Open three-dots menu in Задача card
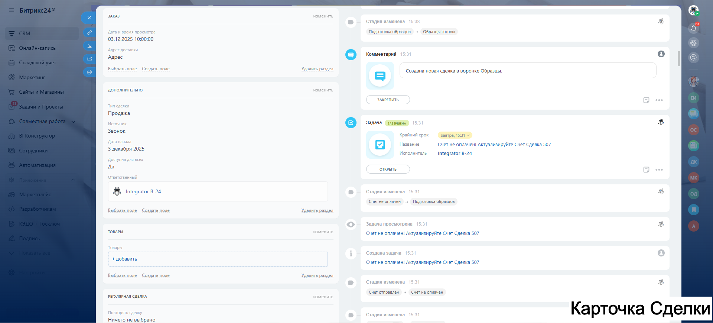The height and width of the screenshot is (323, 713). coord(659,170)
